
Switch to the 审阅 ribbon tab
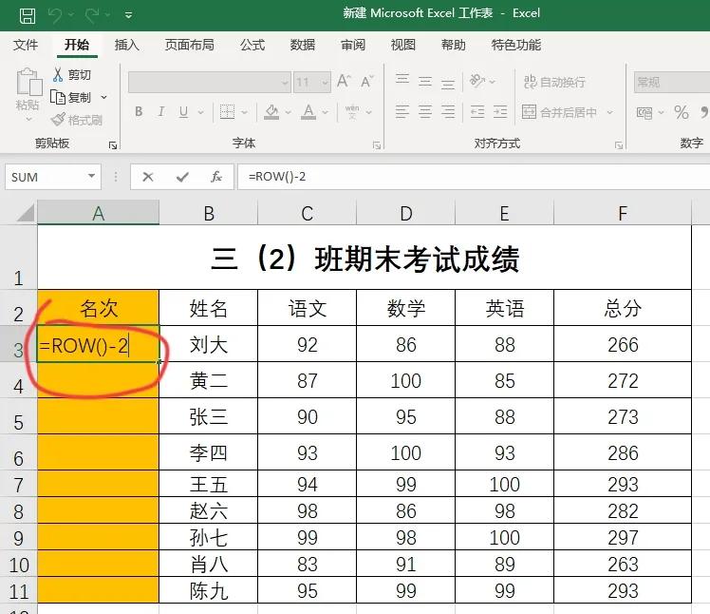[x=353, y=45]
